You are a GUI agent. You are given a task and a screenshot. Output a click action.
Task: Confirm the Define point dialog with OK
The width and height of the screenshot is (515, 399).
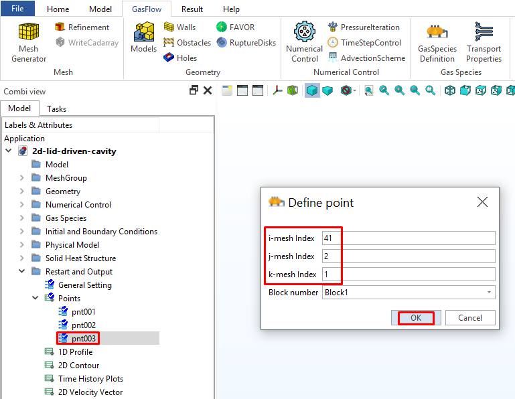pos(416,318)
